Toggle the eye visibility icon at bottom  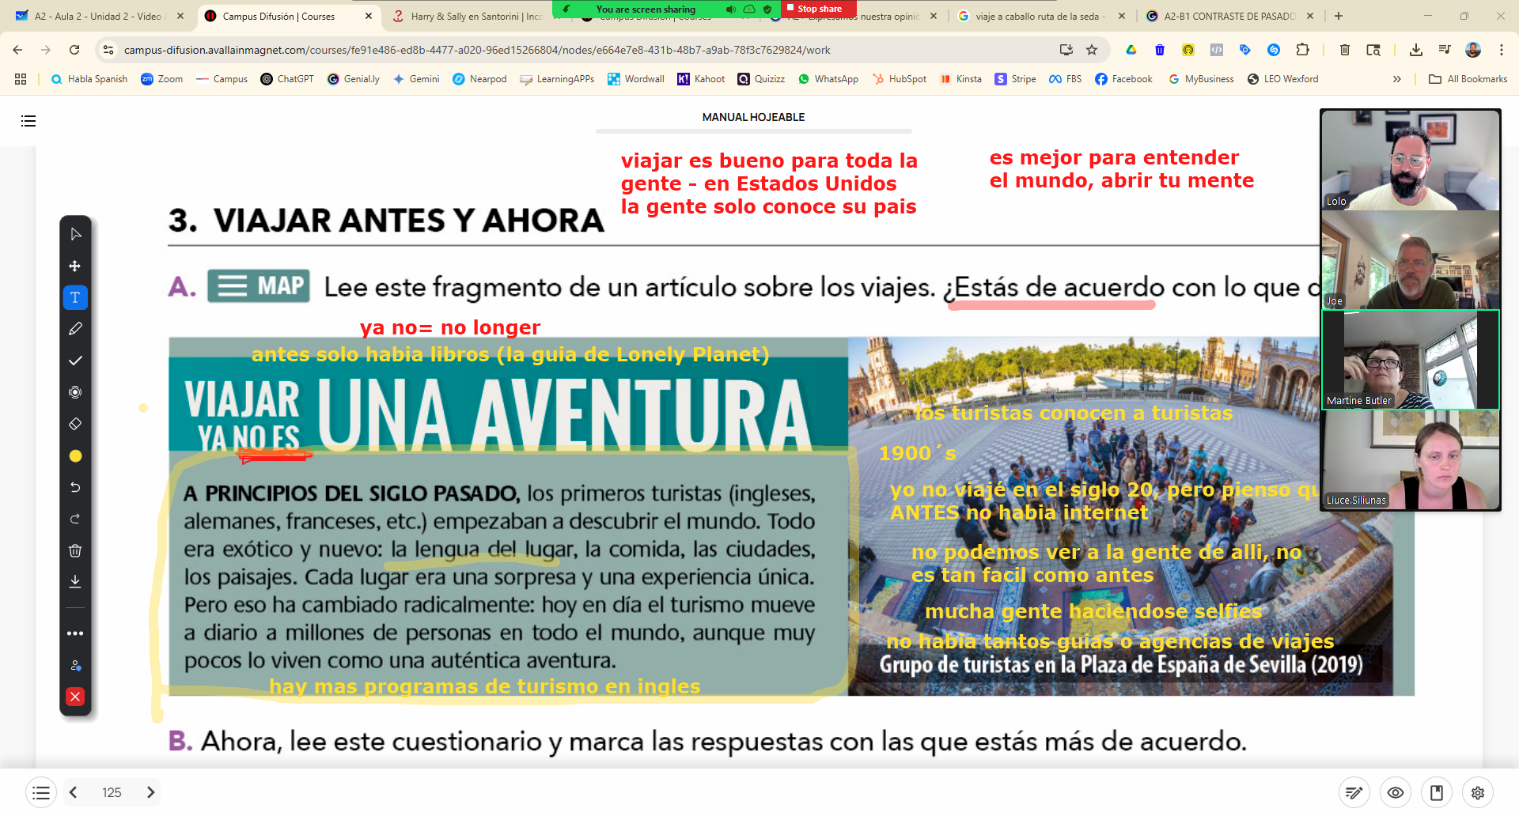tap(1396, 792)
